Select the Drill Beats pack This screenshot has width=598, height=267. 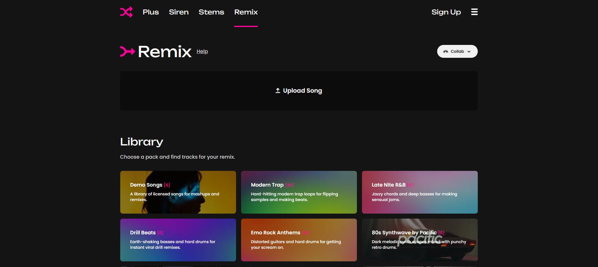point(178,240)
